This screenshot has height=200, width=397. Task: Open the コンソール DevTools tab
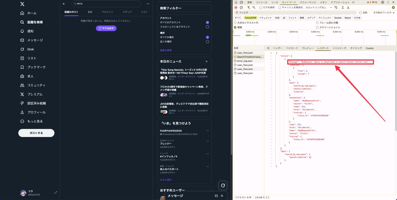tap(261, 2)
